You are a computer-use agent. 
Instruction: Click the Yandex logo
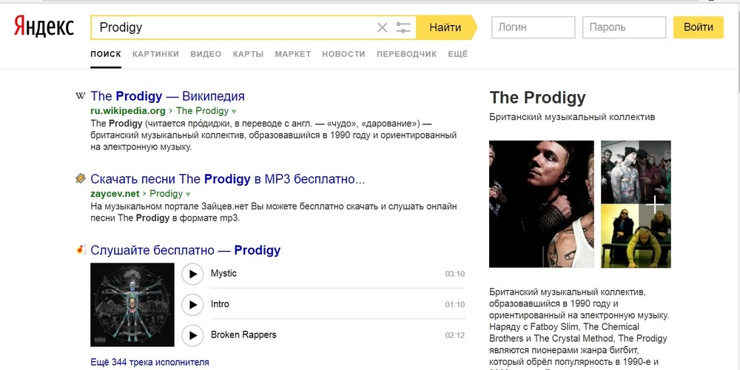tap(44, 27)
